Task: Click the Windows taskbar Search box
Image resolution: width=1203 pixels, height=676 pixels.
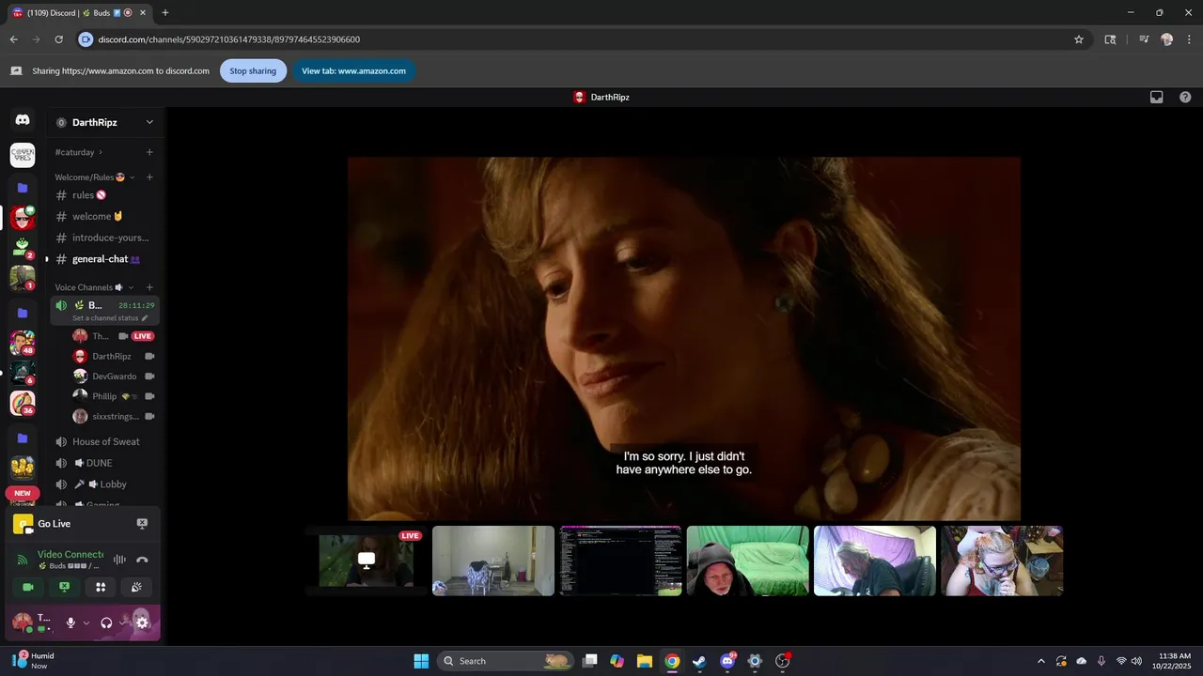Action: pyautogui.click(x=506, y=661)
